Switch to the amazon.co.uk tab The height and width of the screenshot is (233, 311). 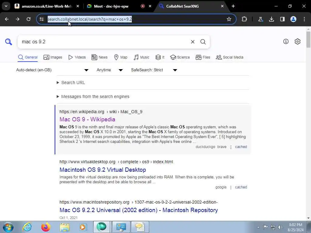(x=47, y=6)
